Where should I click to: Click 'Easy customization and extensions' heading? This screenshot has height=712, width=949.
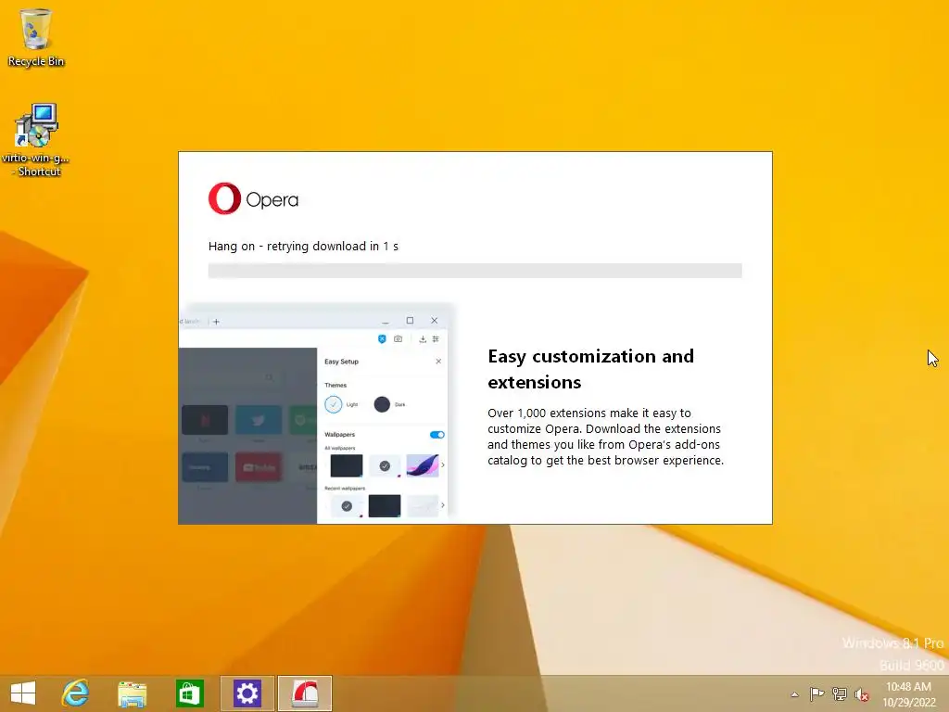[590, 369]
